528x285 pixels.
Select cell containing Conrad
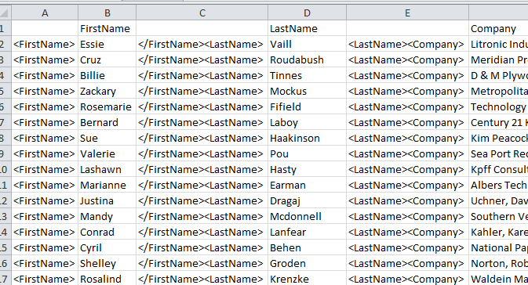point(107,232)
